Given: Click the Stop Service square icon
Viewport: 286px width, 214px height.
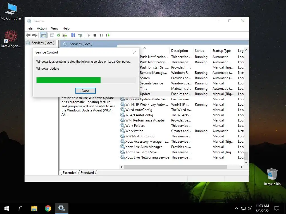Looking at the screenshot, I should pyautogui.click(x=95, y=35).
